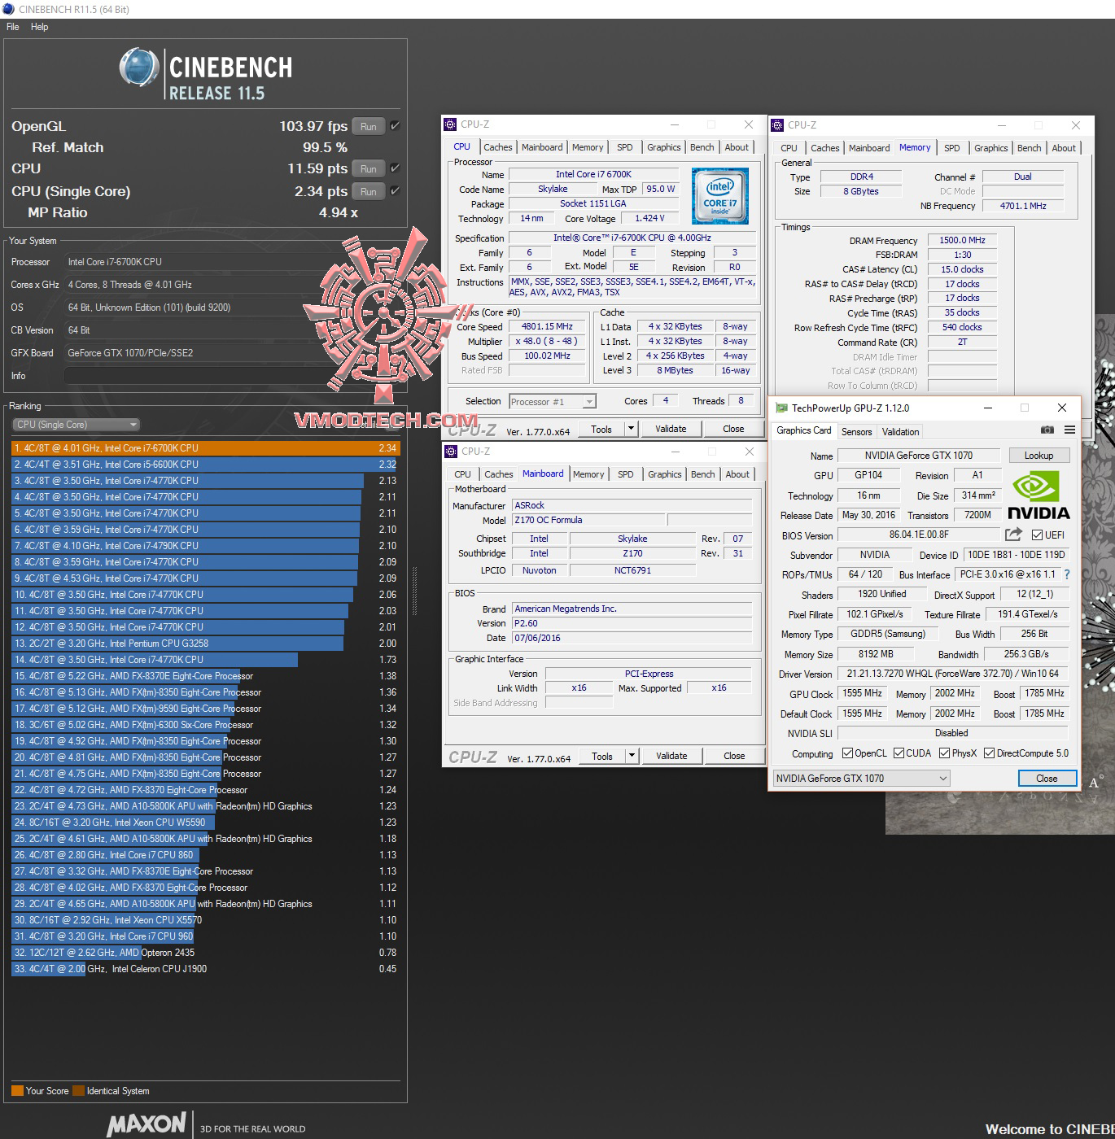Toggle the DirectCompute 5.0 checkbox

[x=989, y=753]
